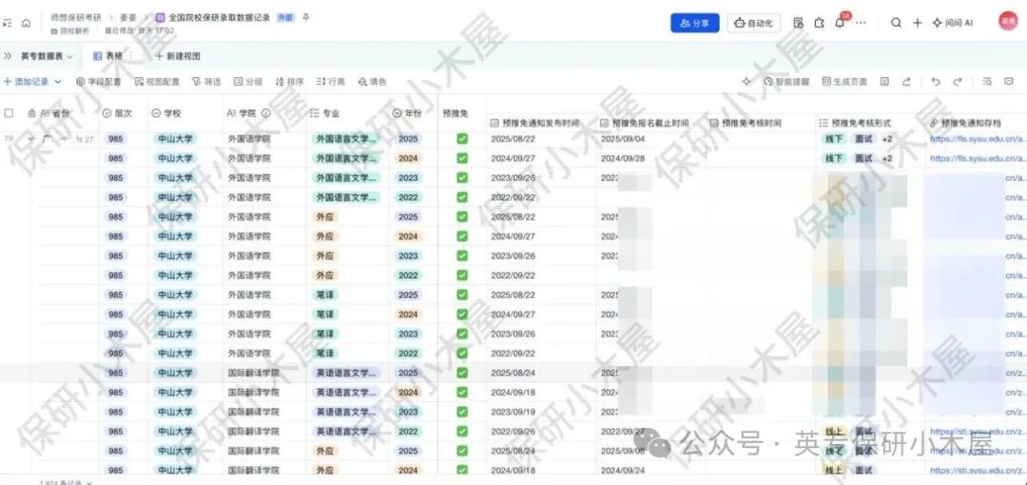Open notifications bell
The image size is (1027, 485).
(840, 23)
